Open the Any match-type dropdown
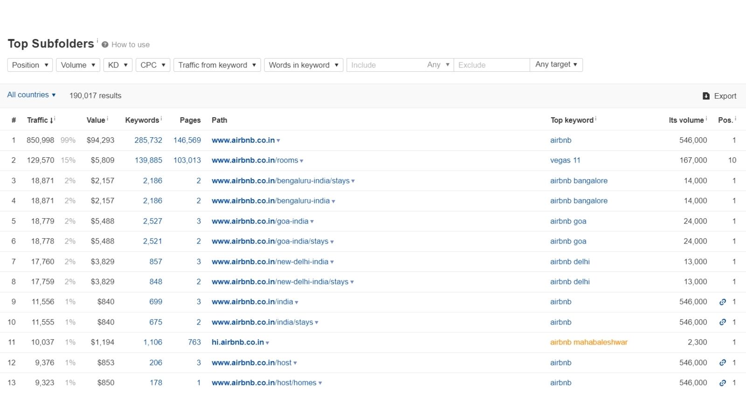This screenshot has width=746, height=419. click(x=438, y=65)
